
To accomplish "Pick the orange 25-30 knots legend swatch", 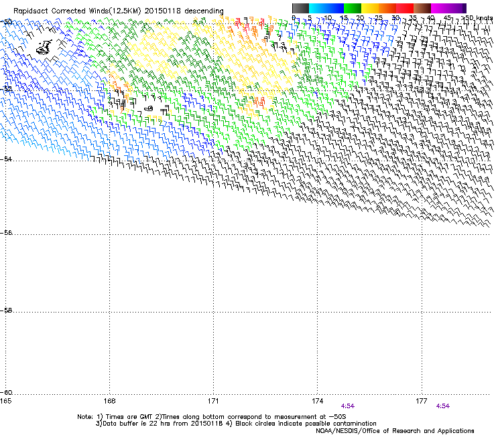I will [x=387, y=8].
